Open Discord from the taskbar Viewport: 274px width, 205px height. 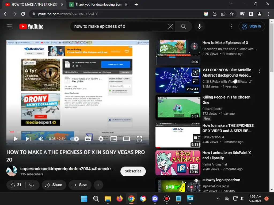(x=155, y=199)
